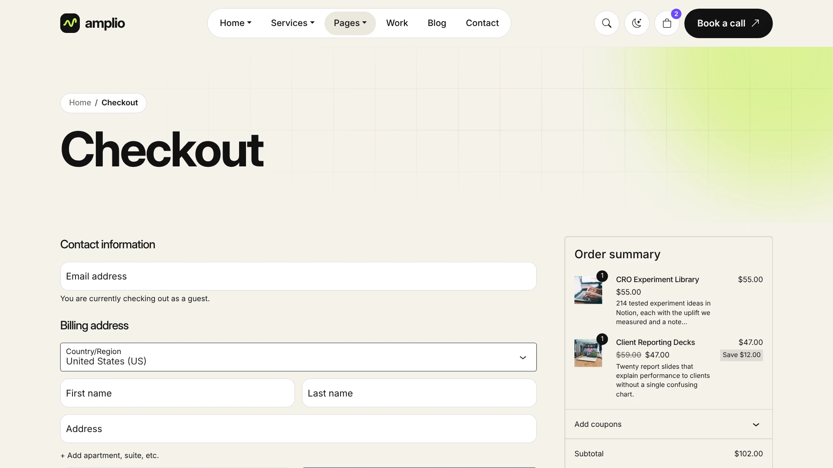Open the Contact nav link
Image resolution: width=833 pixels, height=468 pixels.
pyautogui.click(x=482, y=23)
